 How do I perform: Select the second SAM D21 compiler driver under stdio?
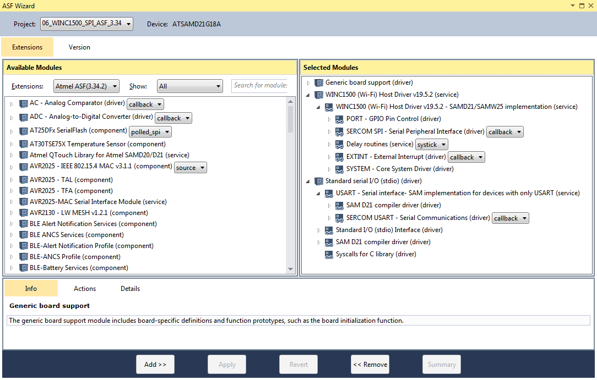[383, 243]
